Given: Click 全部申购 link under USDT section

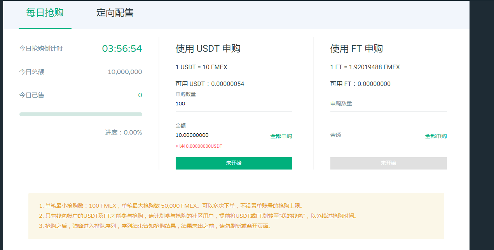Looking at the screenshot, I should (281, 136).
